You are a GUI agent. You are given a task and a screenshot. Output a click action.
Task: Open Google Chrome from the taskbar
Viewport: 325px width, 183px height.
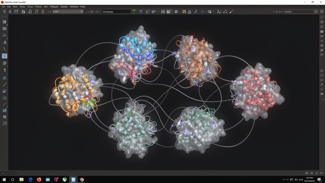click(82, 180)
